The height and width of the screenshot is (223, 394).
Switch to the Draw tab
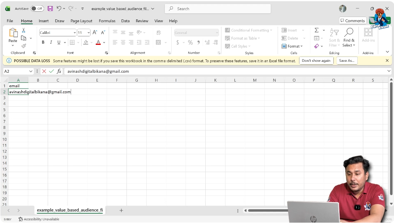[x=59, y=21]
